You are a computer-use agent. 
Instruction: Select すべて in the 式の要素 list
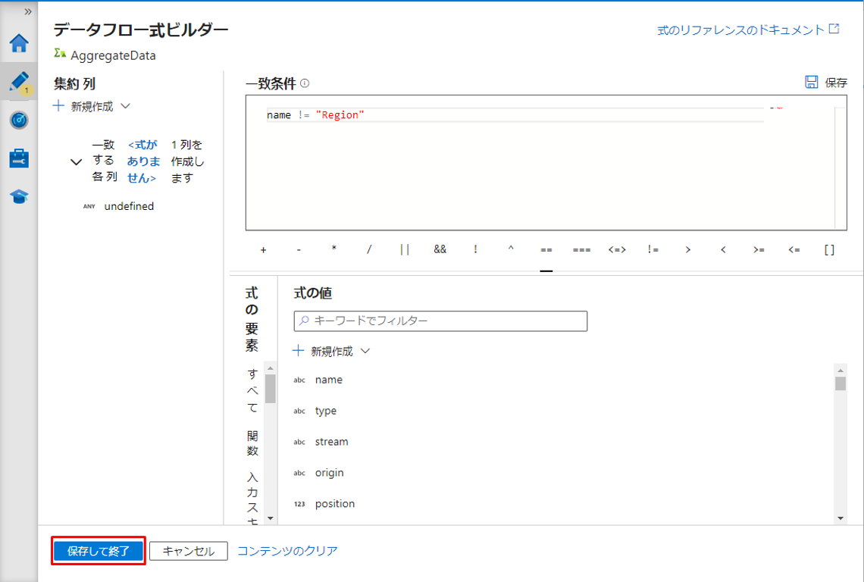[252, 391]
